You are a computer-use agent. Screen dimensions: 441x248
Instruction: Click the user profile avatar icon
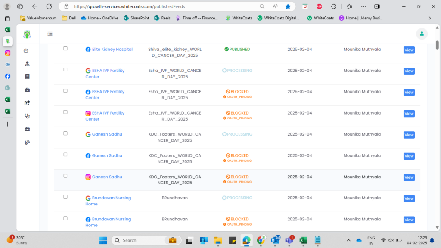click(422, 34)
